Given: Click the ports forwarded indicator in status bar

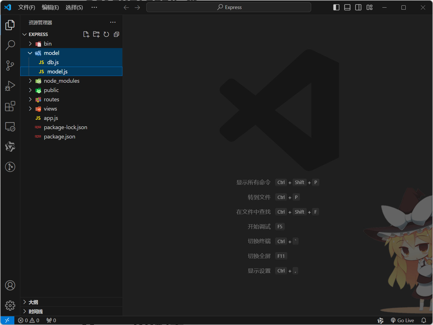Looking at the screenshot, I should tap(51, 320).
